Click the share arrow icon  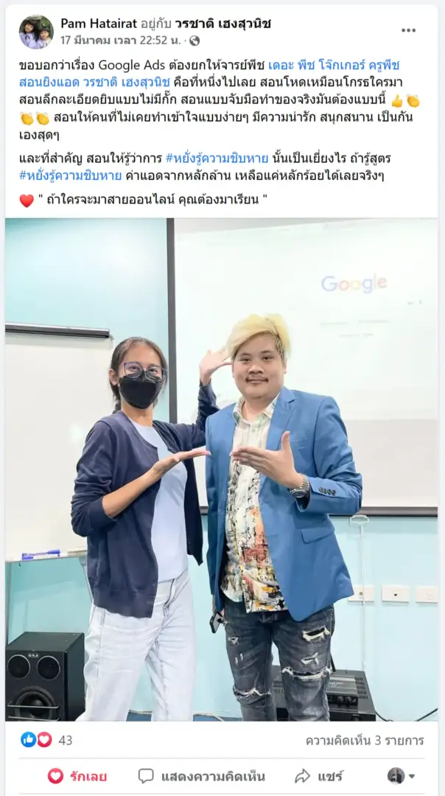(302, 775)
